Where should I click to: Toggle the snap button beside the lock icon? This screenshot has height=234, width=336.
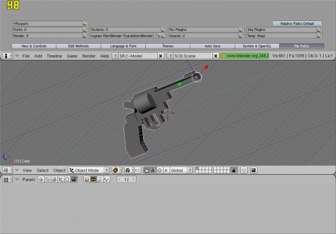pos(244,170)
